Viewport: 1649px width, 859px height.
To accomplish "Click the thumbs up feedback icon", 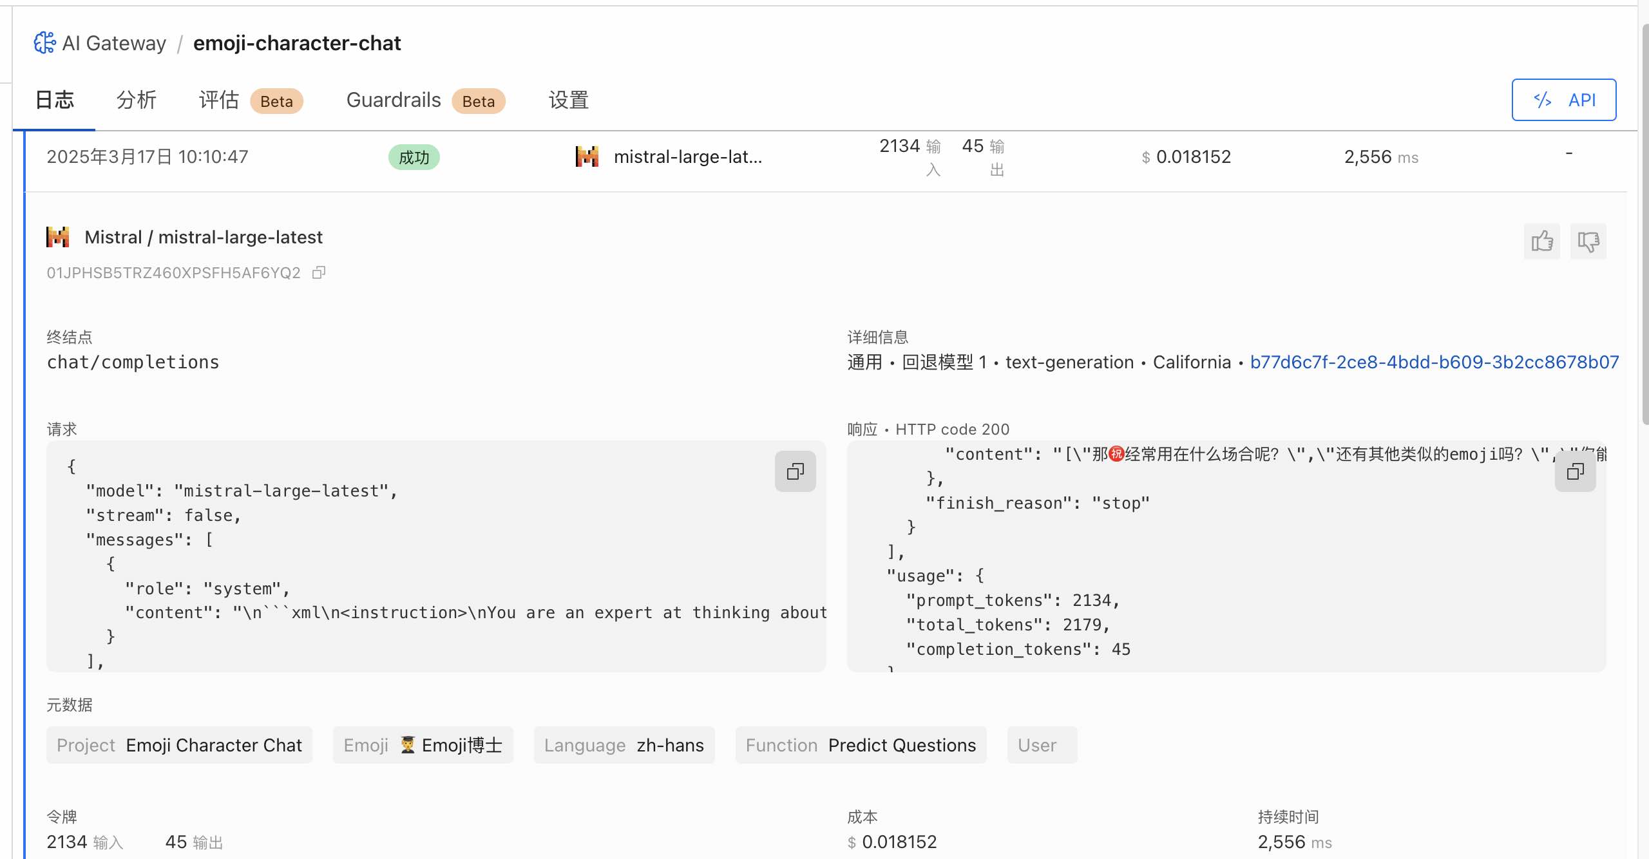I will pos(1541,241).
